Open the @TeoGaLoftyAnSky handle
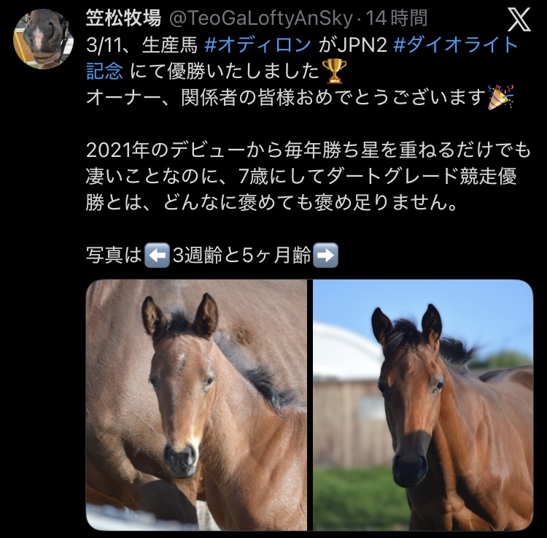This screenshot has height=538, width=547. point(261,18)
